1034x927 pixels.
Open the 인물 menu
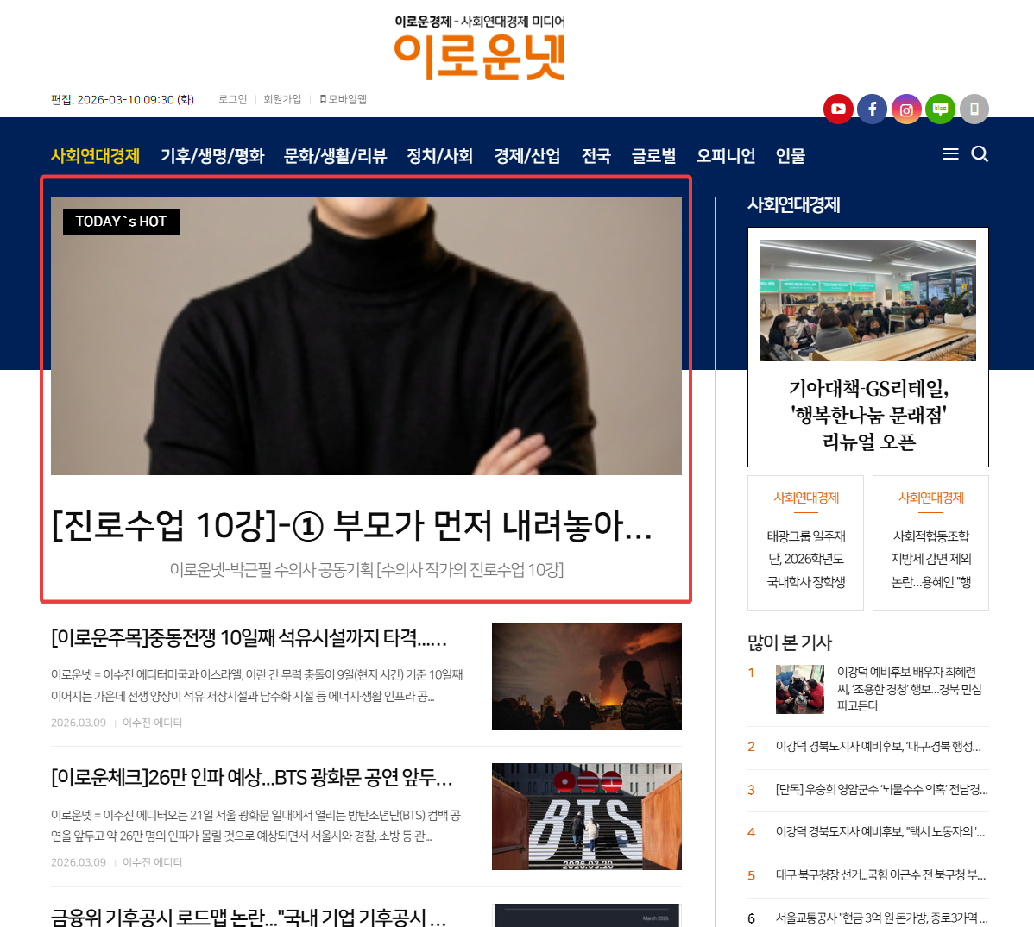tap(791, 156)
